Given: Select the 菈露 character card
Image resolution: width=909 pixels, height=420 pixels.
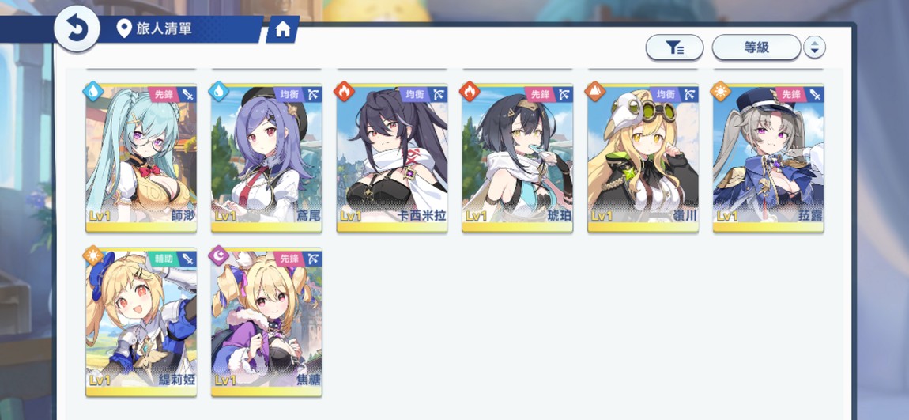Looking at the screenshot, I should (768, 157).
